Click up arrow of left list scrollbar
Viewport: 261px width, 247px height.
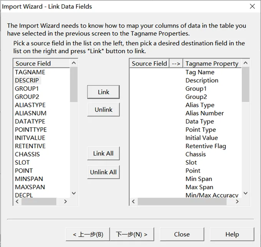(74, 63)
